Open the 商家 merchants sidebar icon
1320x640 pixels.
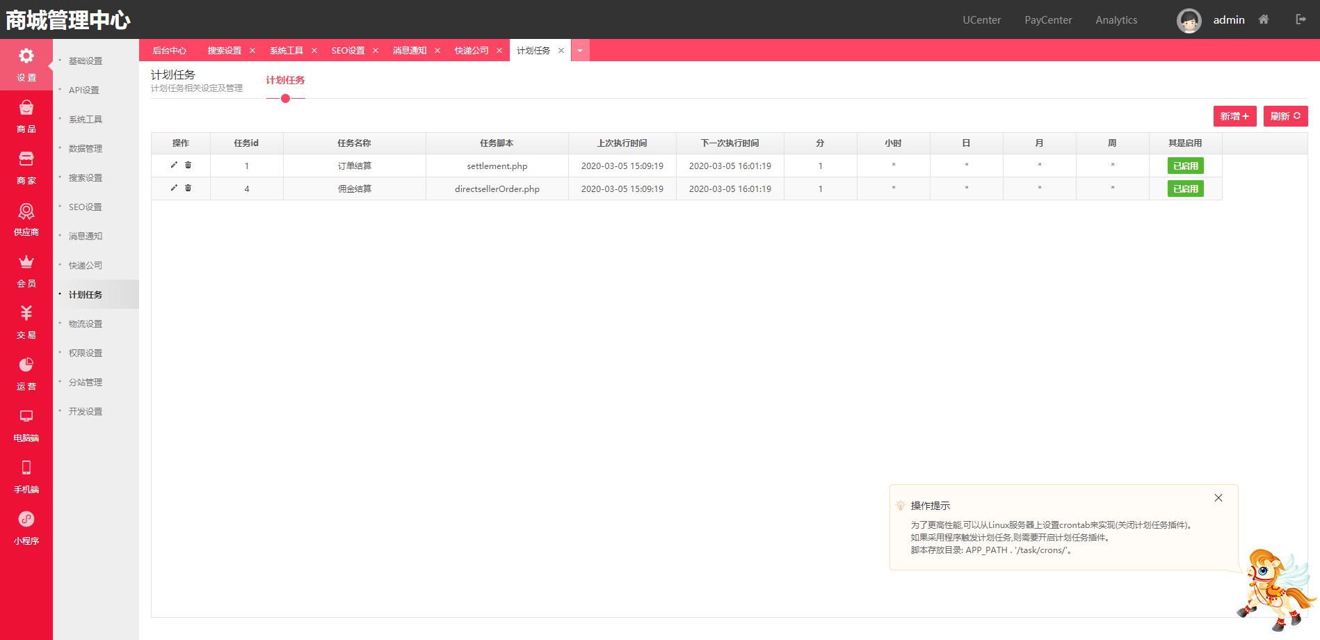tap(26, 159)
